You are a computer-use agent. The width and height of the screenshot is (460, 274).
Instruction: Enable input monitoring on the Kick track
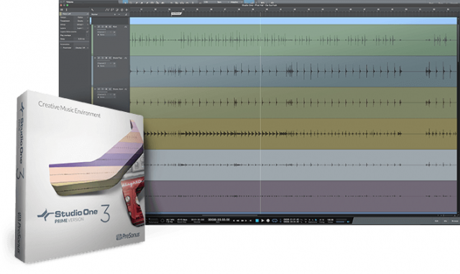point(110,27)
